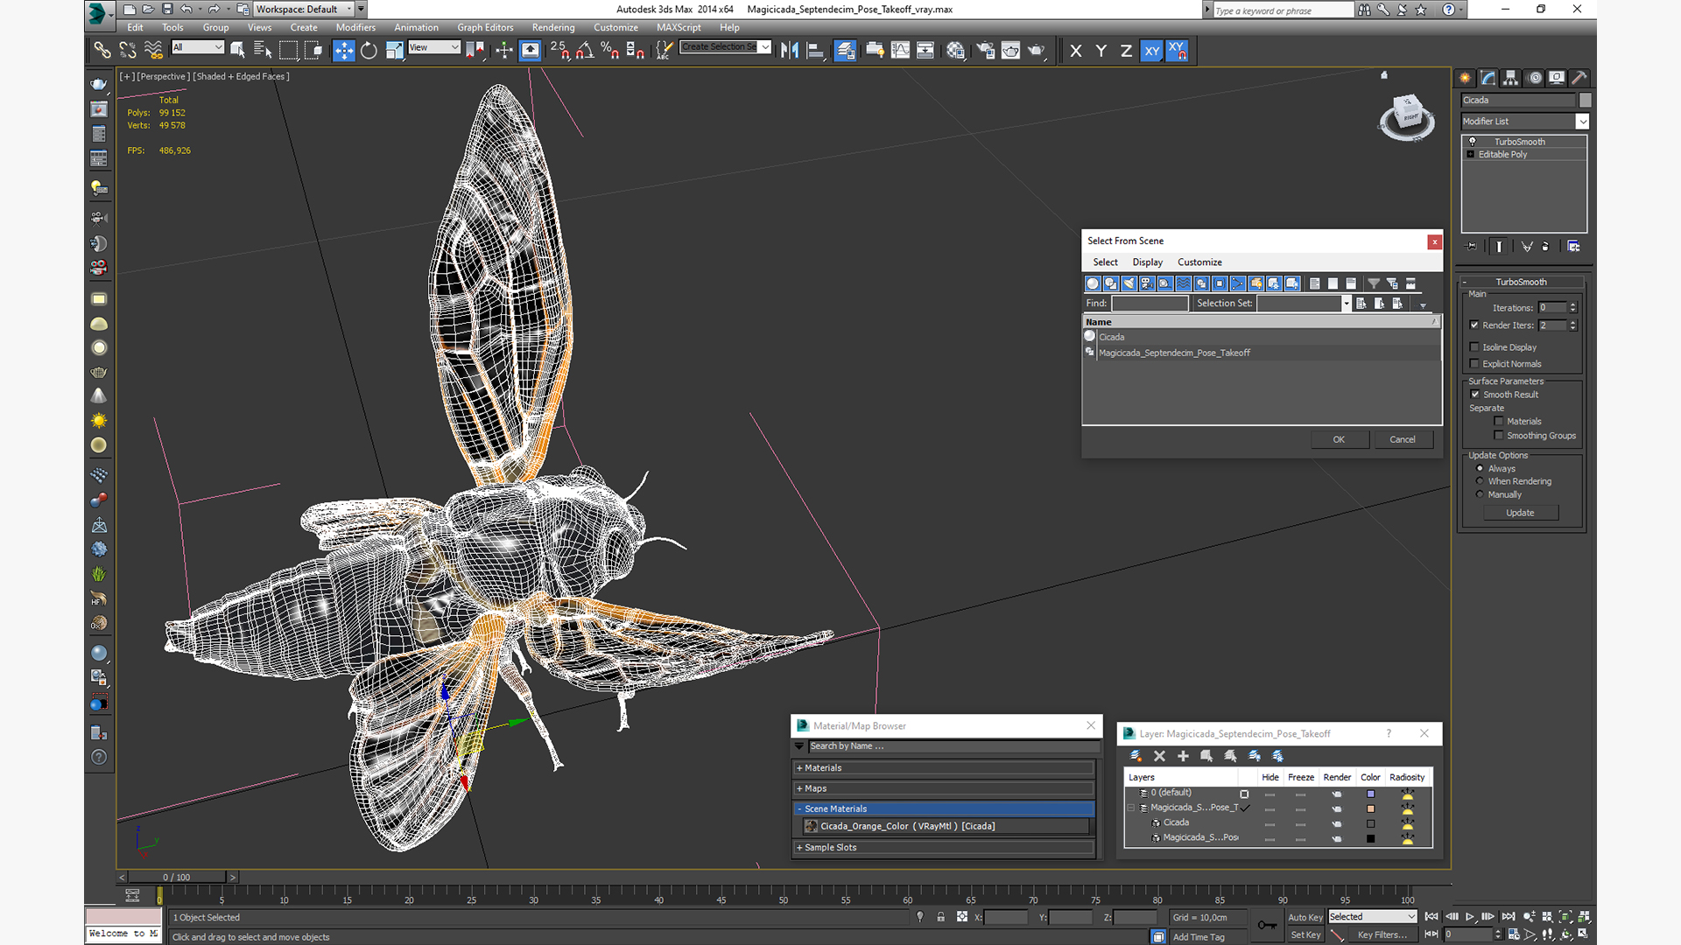The width and height of the screenshot is (1681, 945).
Task: Click the Update button in TurboSmooth
Action: 1519,513
